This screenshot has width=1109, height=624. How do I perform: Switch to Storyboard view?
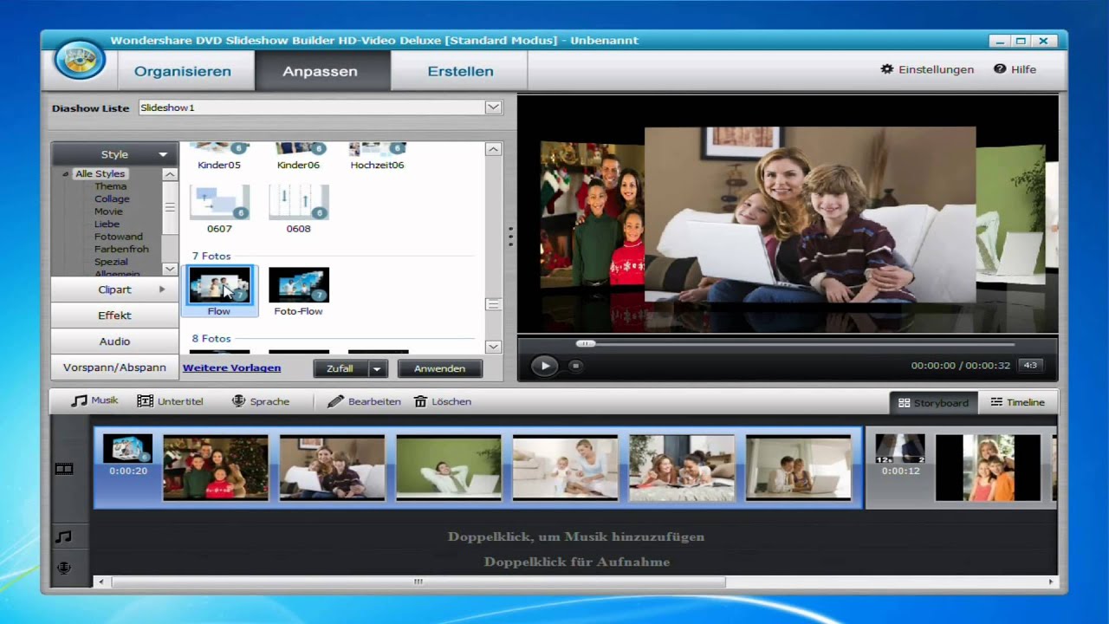click(933, 403)
